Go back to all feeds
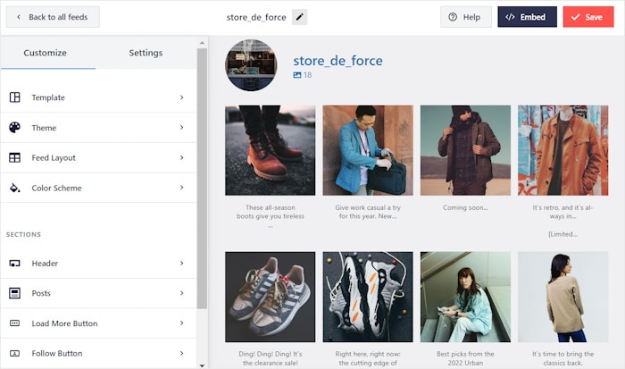This screenshot has height=369, width=625. 53,17
